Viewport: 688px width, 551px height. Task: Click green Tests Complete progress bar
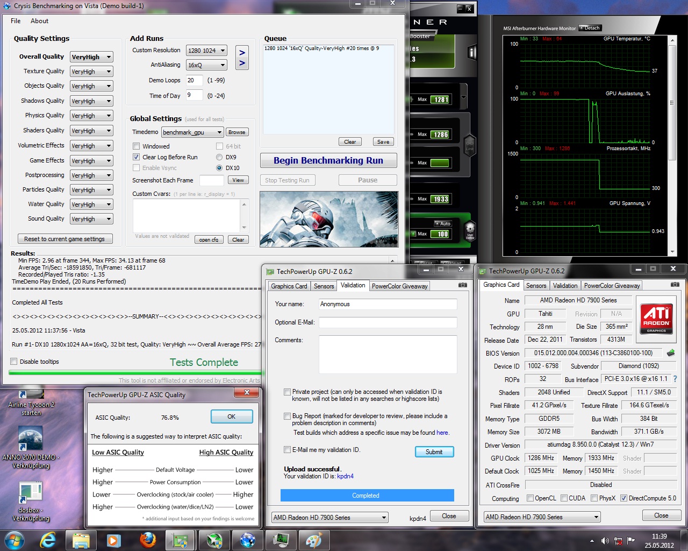pyautogui.click(x=135, y=372)
